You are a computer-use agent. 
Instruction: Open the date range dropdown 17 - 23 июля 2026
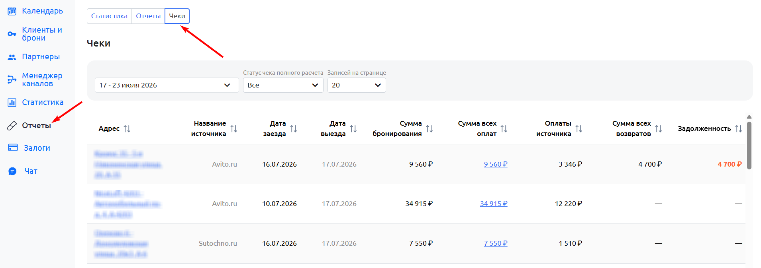[167, 85]
